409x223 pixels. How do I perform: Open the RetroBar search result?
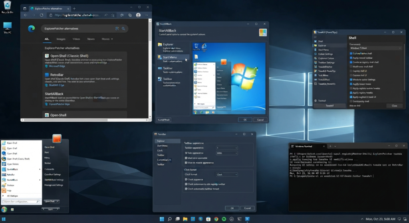[57, 75]
